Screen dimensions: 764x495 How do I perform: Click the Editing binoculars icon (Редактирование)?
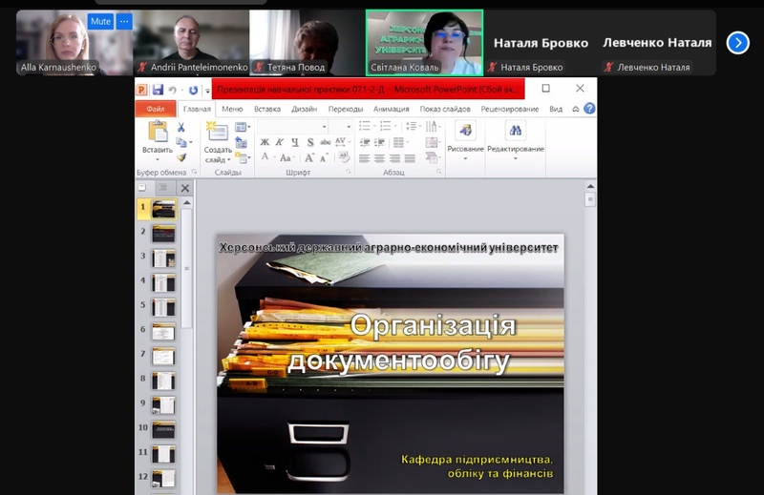(516, 130)
